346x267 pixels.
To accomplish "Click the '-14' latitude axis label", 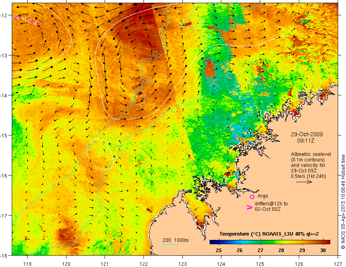I will point(4,95).
